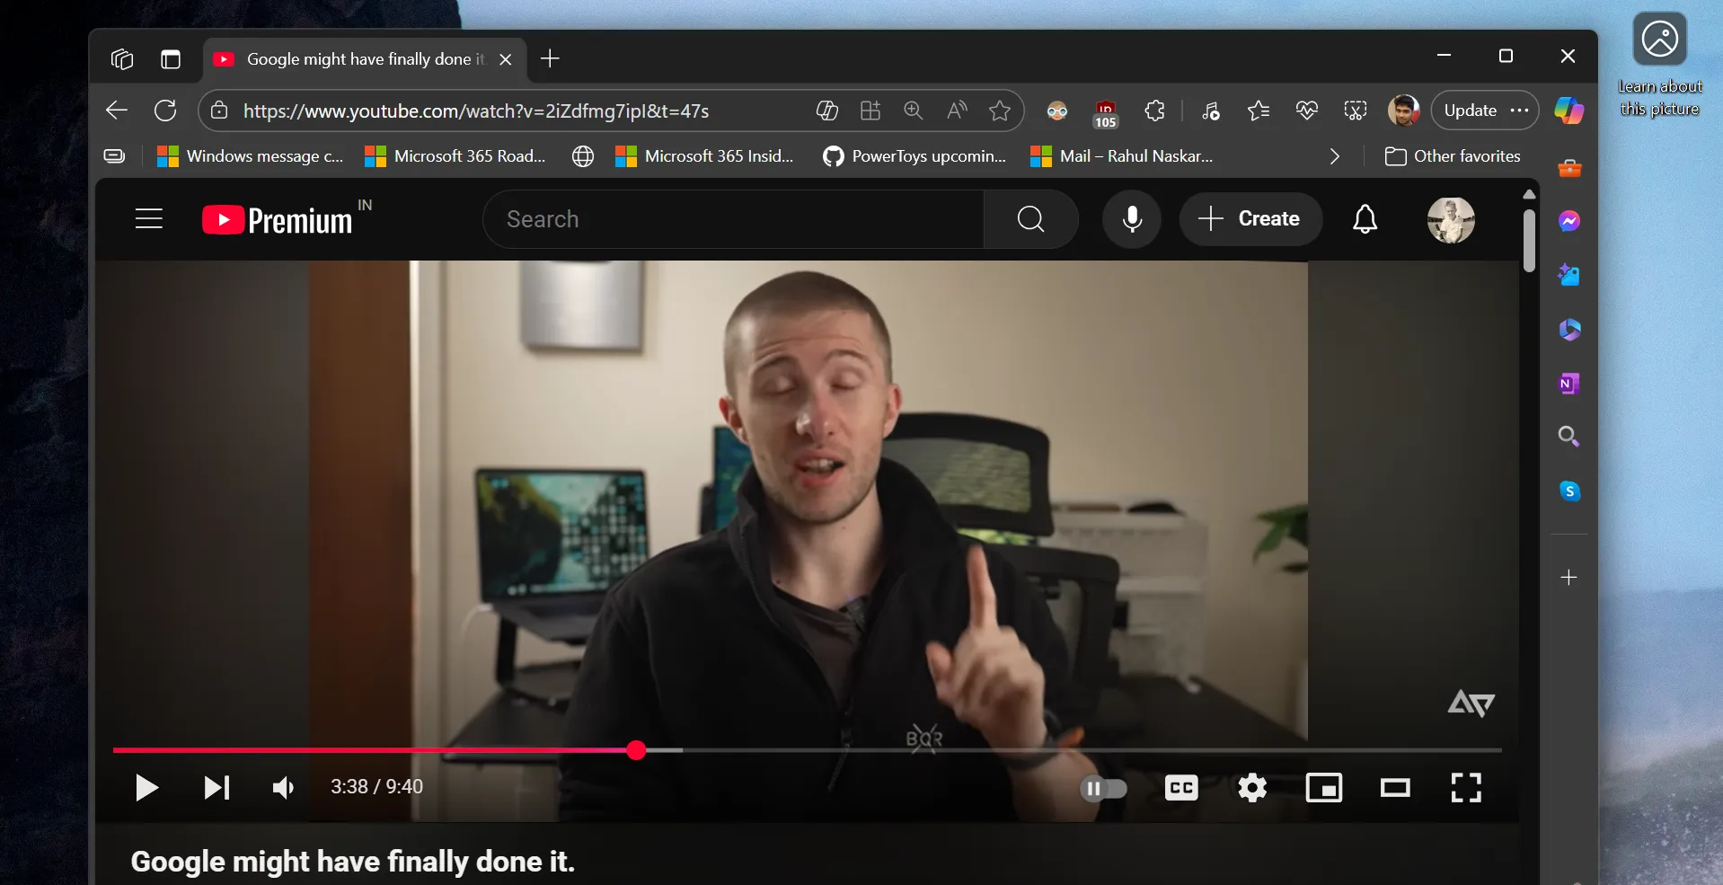Bookmark this page using the favorites star
Viewport: 1723px width, 885px height.
tap(1001, 111)
